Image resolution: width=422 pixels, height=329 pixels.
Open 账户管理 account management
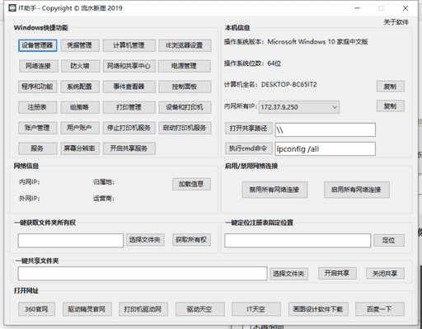tap(38, 128)
